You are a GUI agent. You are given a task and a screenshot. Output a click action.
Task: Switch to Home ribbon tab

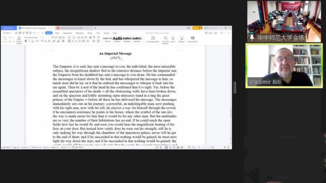[x=49, y=33]
